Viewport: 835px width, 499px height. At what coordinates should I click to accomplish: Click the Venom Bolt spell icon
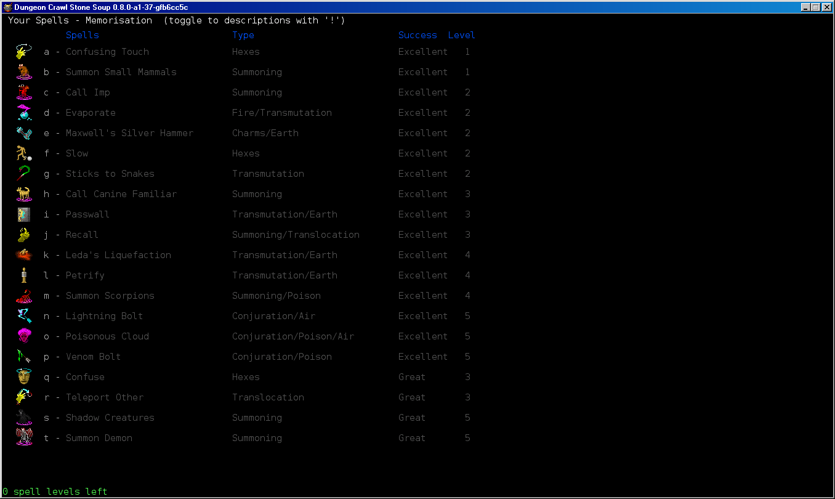[x=24, y=357]
